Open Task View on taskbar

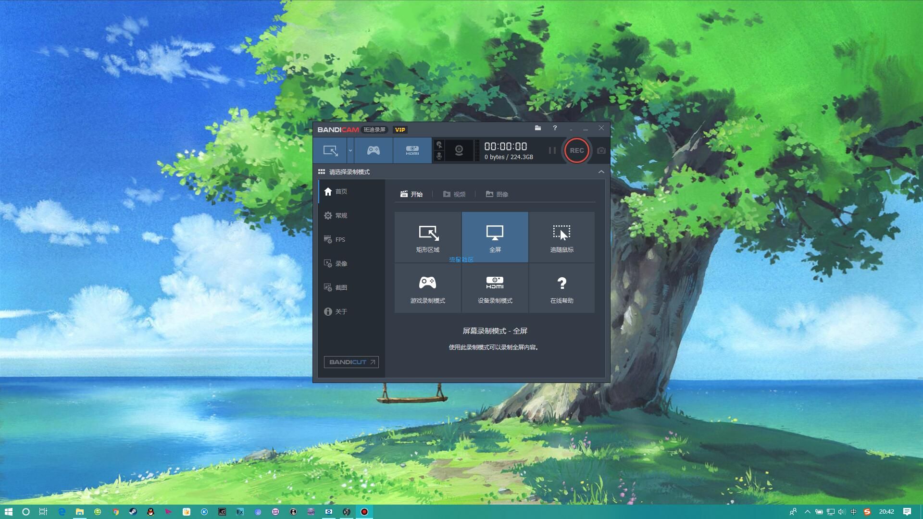pyautogui.click(x=43, y=512)
